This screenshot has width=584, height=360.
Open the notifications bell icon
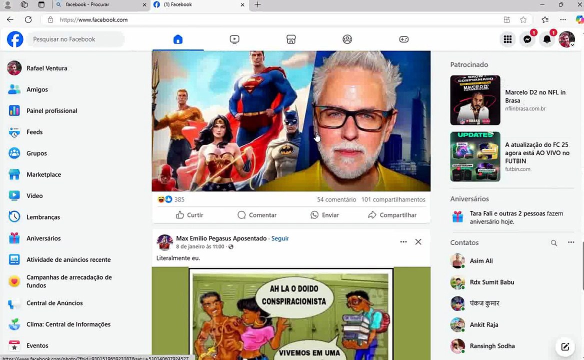coord(547,39)
